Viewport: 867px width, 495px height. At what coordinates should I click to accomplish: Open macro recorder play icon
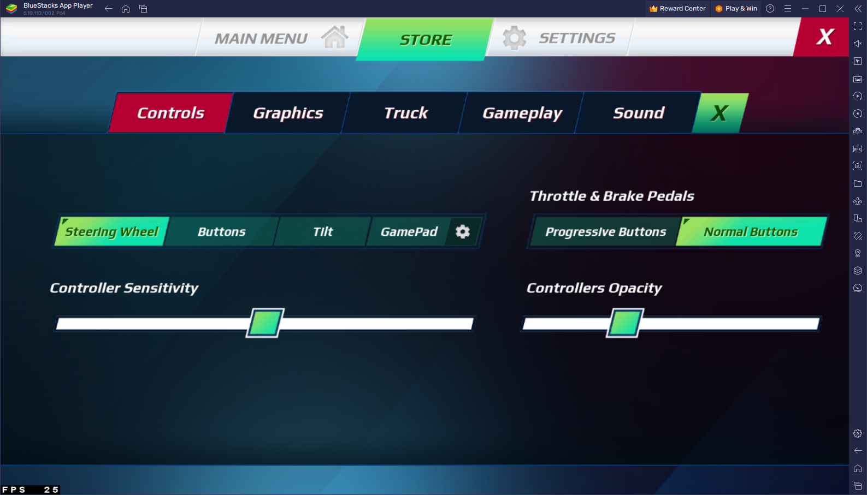pos(858,96)
